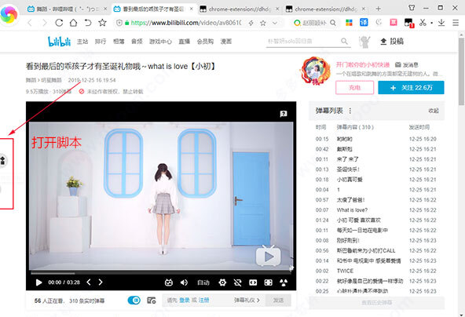Click 发消息 send message link
This screenshot has height=317, width=465.
pyautogui.click(x=407, y=65)
